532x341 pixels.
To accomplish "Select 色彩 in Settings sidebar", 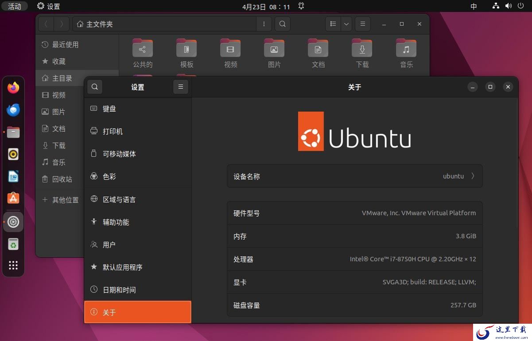I will (x=138, y=176).
